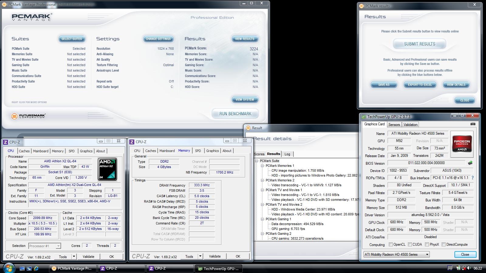486x273 pixels.
Task: Open Graphics tab in right CPU-Z window
Action: pos(213,151)
